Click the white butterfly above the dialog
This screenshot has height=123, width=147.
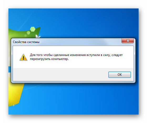click(38, 37)
